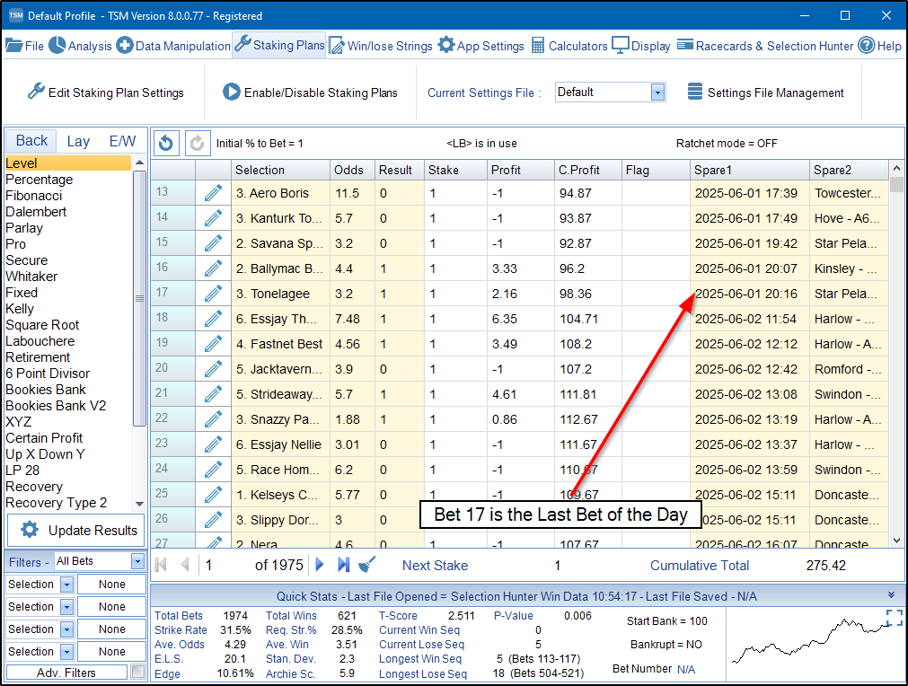The height and width of the screenshot is (686, 908).
Task: Expand the bank chart to full view
Action: tap(894, 618)
